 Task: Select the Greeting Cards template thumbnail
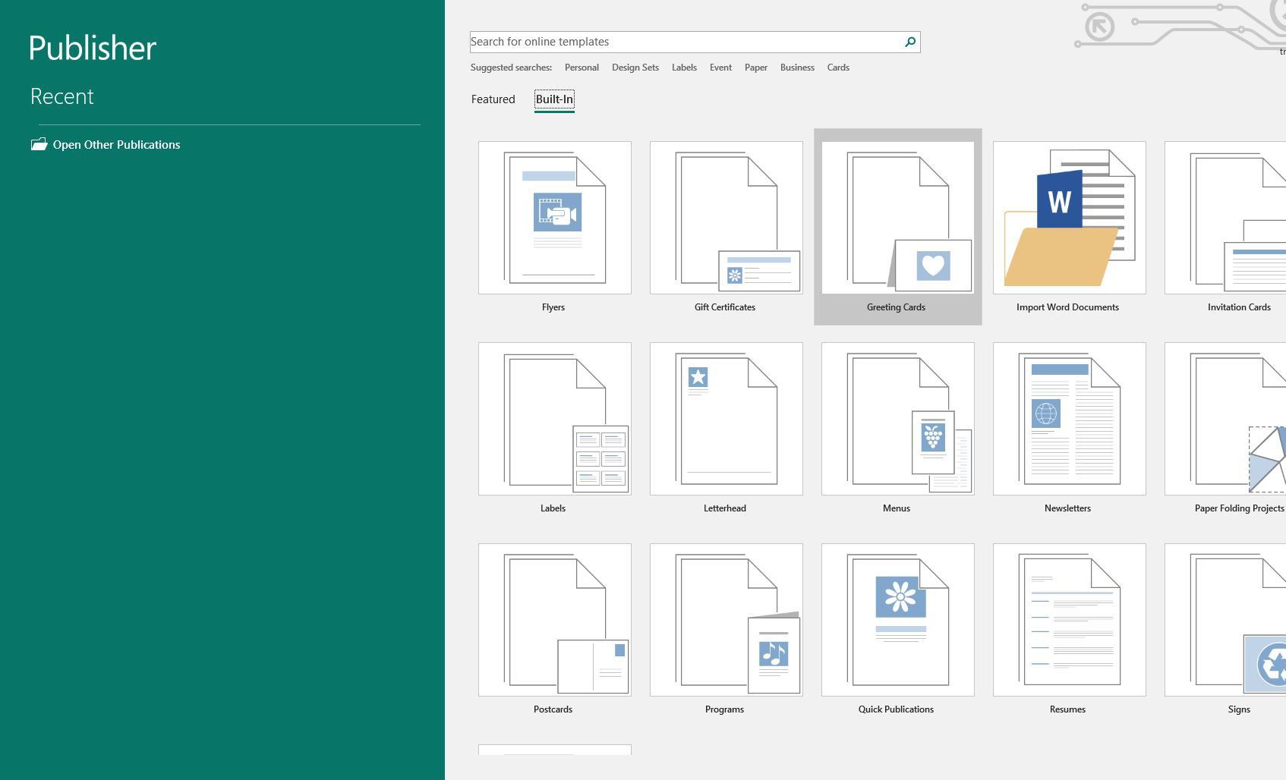(x=897, y=218)
